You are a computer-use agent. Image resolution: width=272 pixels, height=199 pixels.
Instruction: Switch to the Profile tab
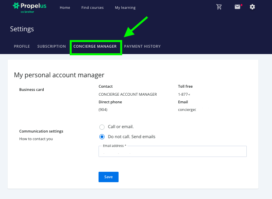click(22, 46)
